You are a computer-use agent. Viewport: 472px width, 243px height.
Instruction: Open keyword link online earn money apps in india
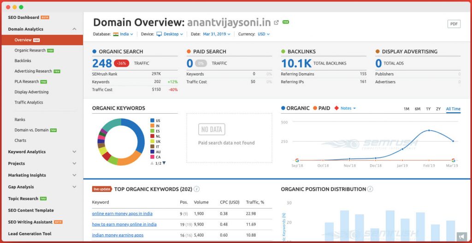click(x=122, y=214)
